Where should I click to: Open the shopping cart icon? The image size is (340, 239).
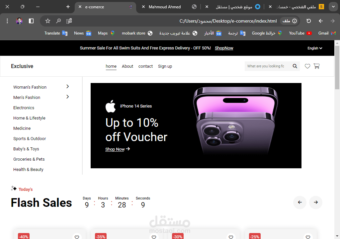[x=316, y=66]
